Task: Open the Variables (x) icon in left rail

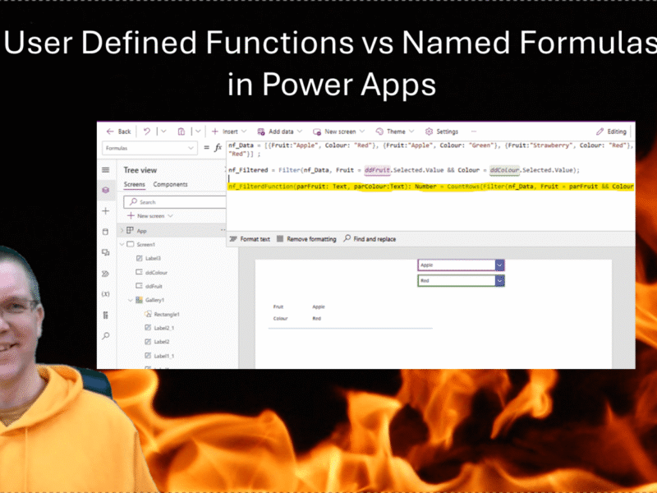Action: (x=106, y=294)
